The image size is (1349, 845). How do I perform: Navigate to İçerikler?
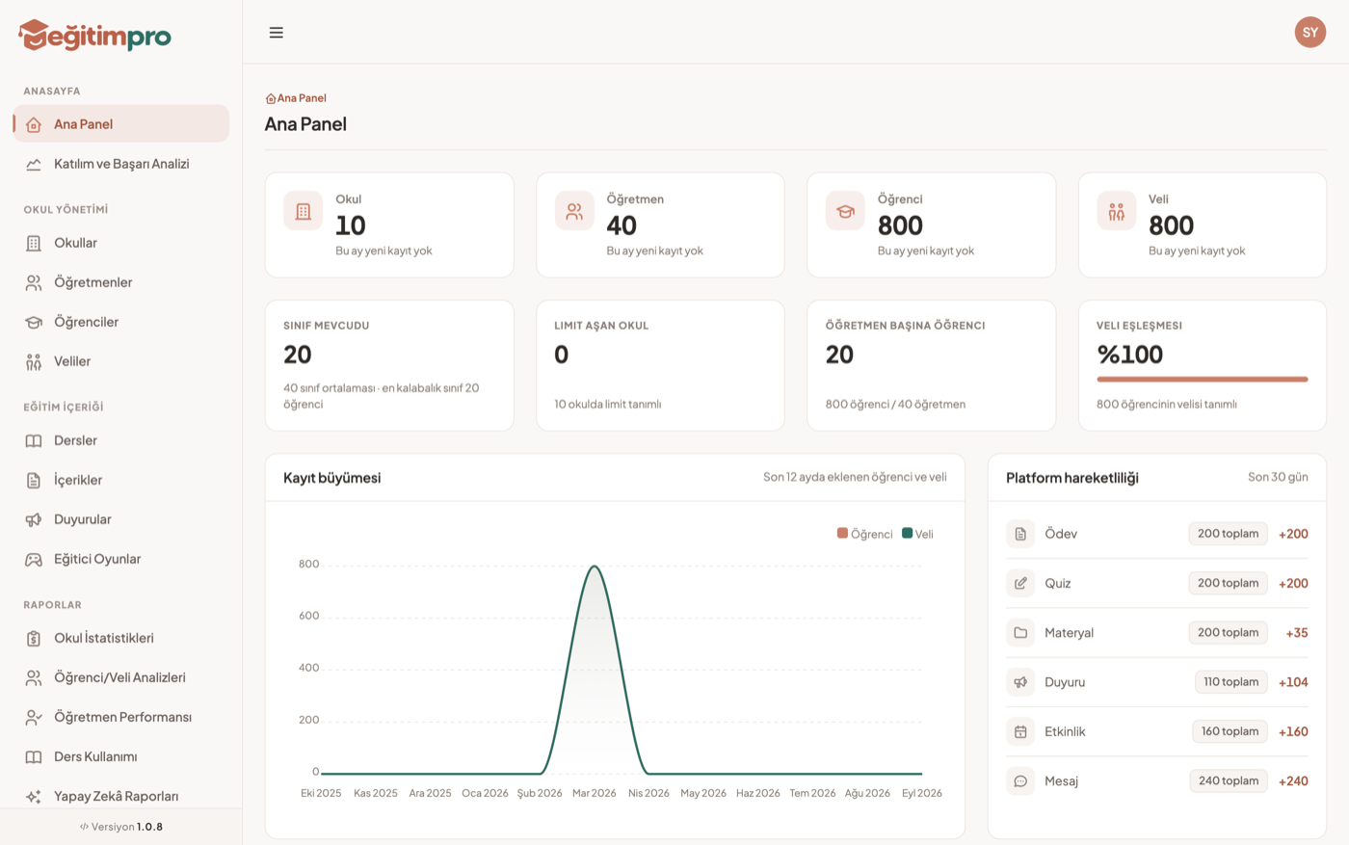coord(121,480)
